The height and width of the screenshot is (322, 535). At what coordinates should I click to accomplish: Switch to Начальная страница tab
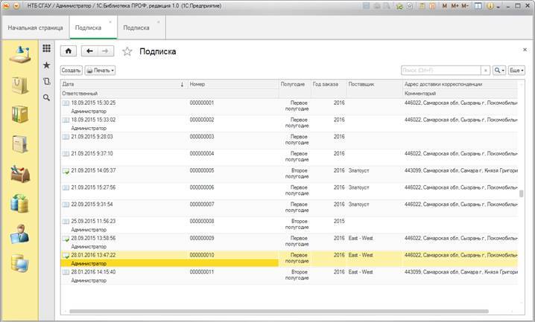35,28
